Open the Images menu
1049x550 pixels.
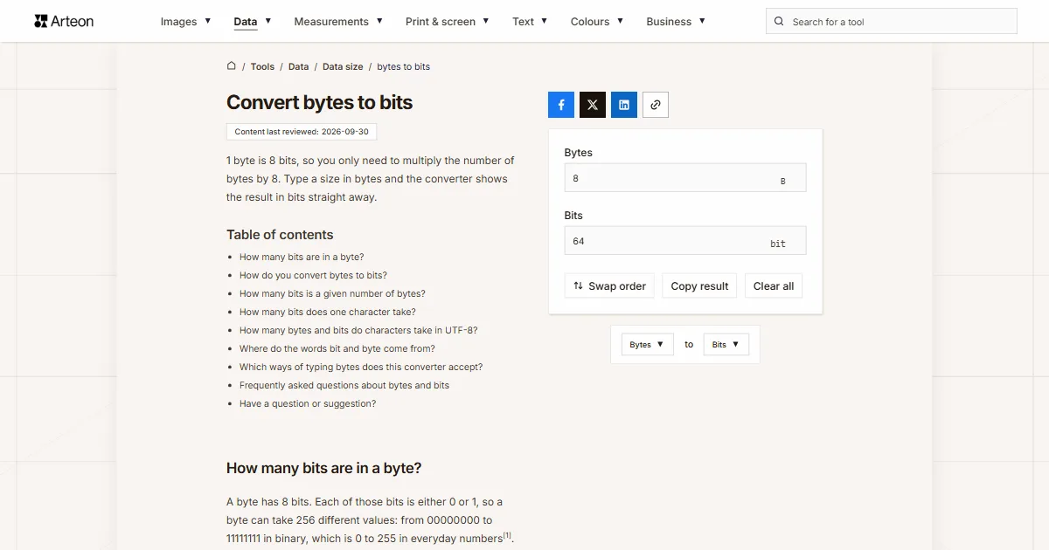[185, 22]
